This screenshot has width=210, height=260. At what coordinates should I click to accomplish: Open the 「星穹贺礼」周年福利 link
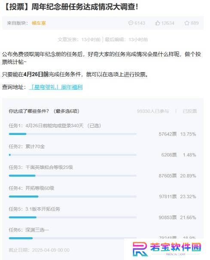pyautogui.click(x=56, y=87)
